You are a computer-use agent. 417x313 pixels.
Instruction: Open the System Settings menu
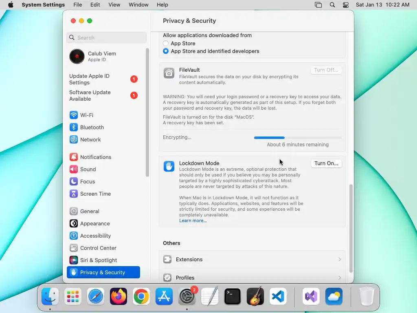click(x=43, y=5)
